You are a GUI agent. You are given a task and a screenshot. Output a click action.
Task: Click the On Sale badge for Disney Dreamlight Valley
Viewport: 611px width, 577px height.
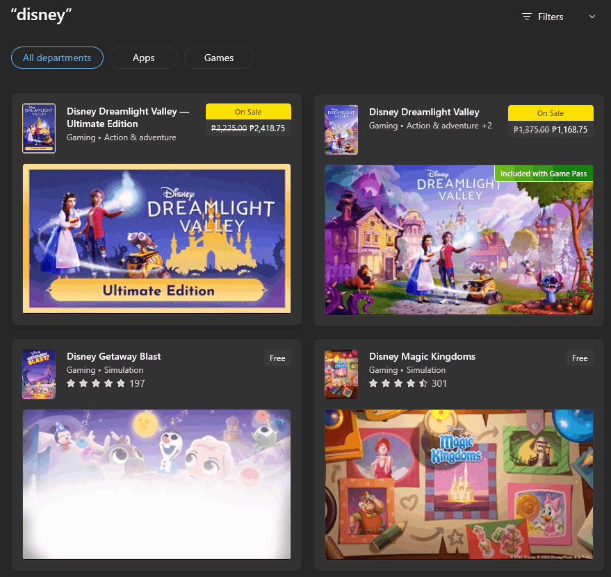(x=551, y=113)
